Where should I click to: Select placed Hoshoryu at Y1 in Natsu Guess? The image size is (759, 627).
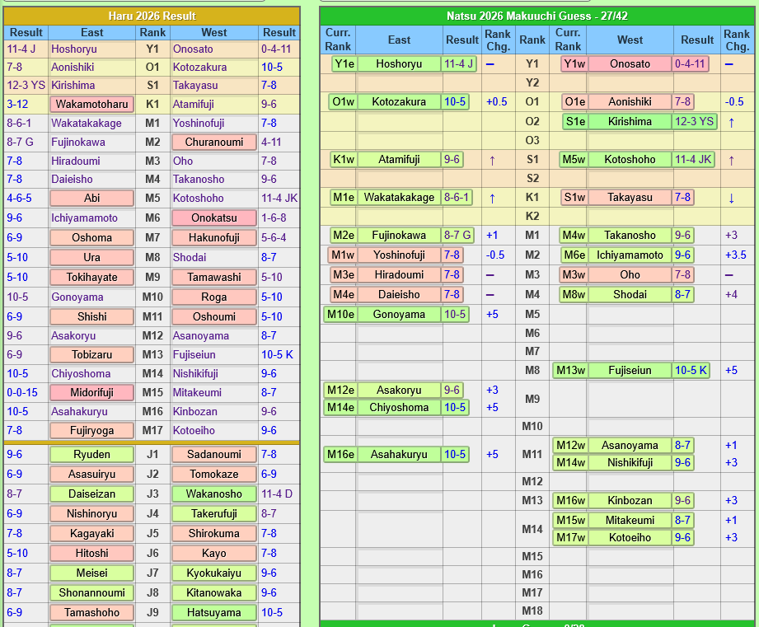pyautogui.click(x=404, y=64)
